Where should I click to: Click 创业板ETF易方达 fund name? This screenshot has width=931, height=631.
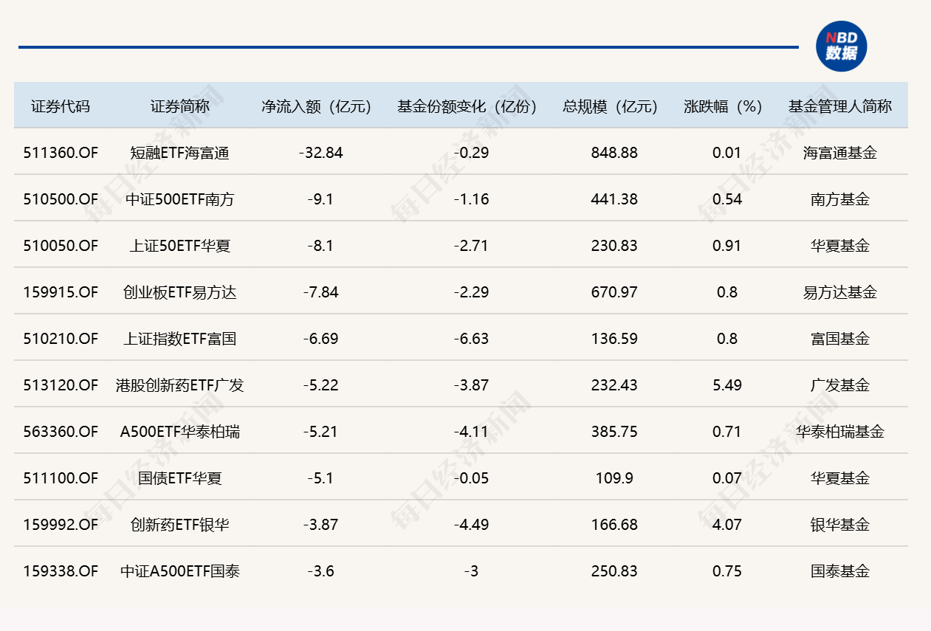click(x=180, y=292)
